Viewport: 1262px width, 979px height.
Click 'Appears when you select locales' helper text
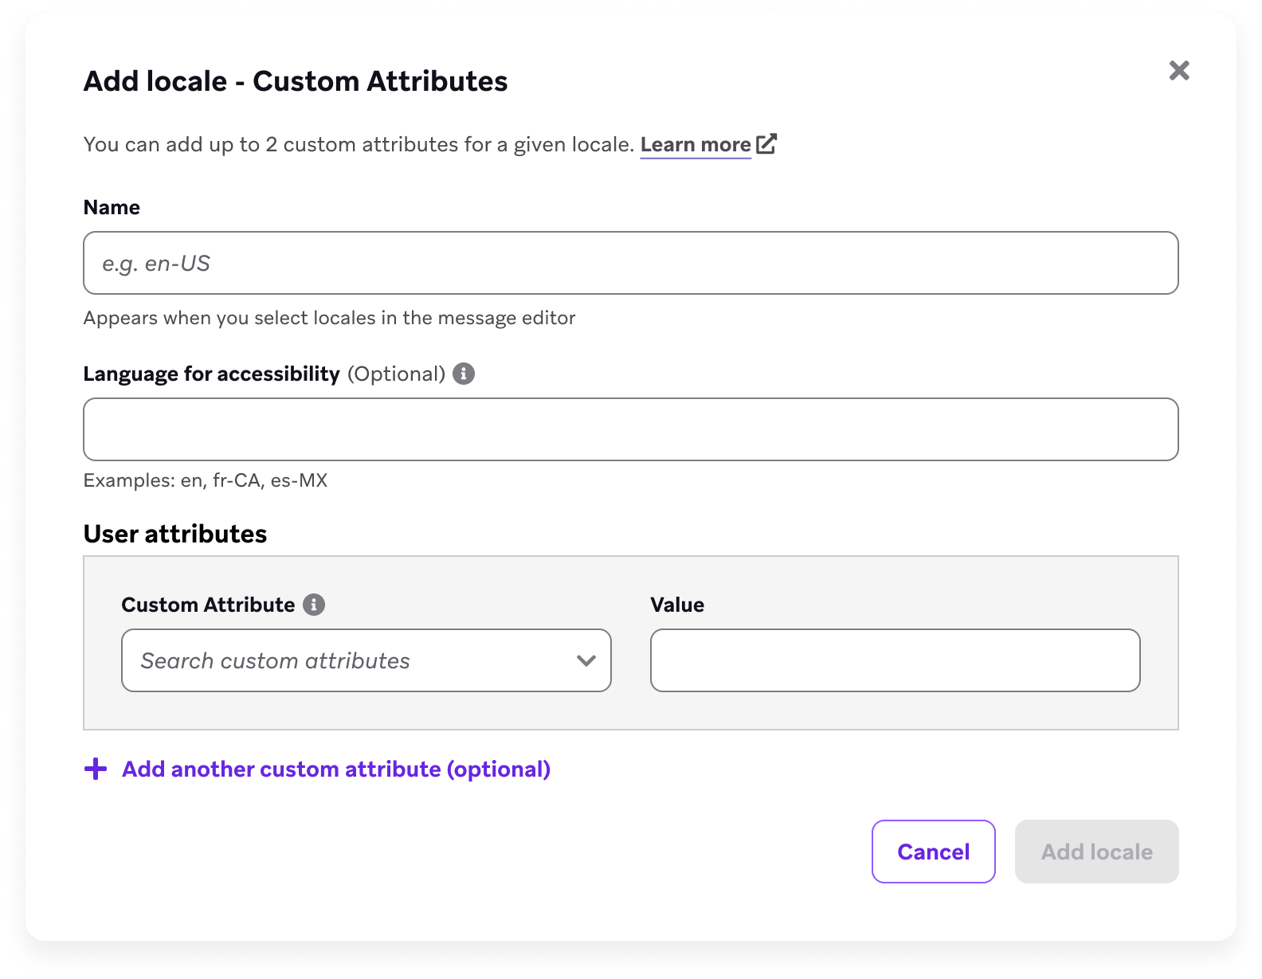(330, 318)
